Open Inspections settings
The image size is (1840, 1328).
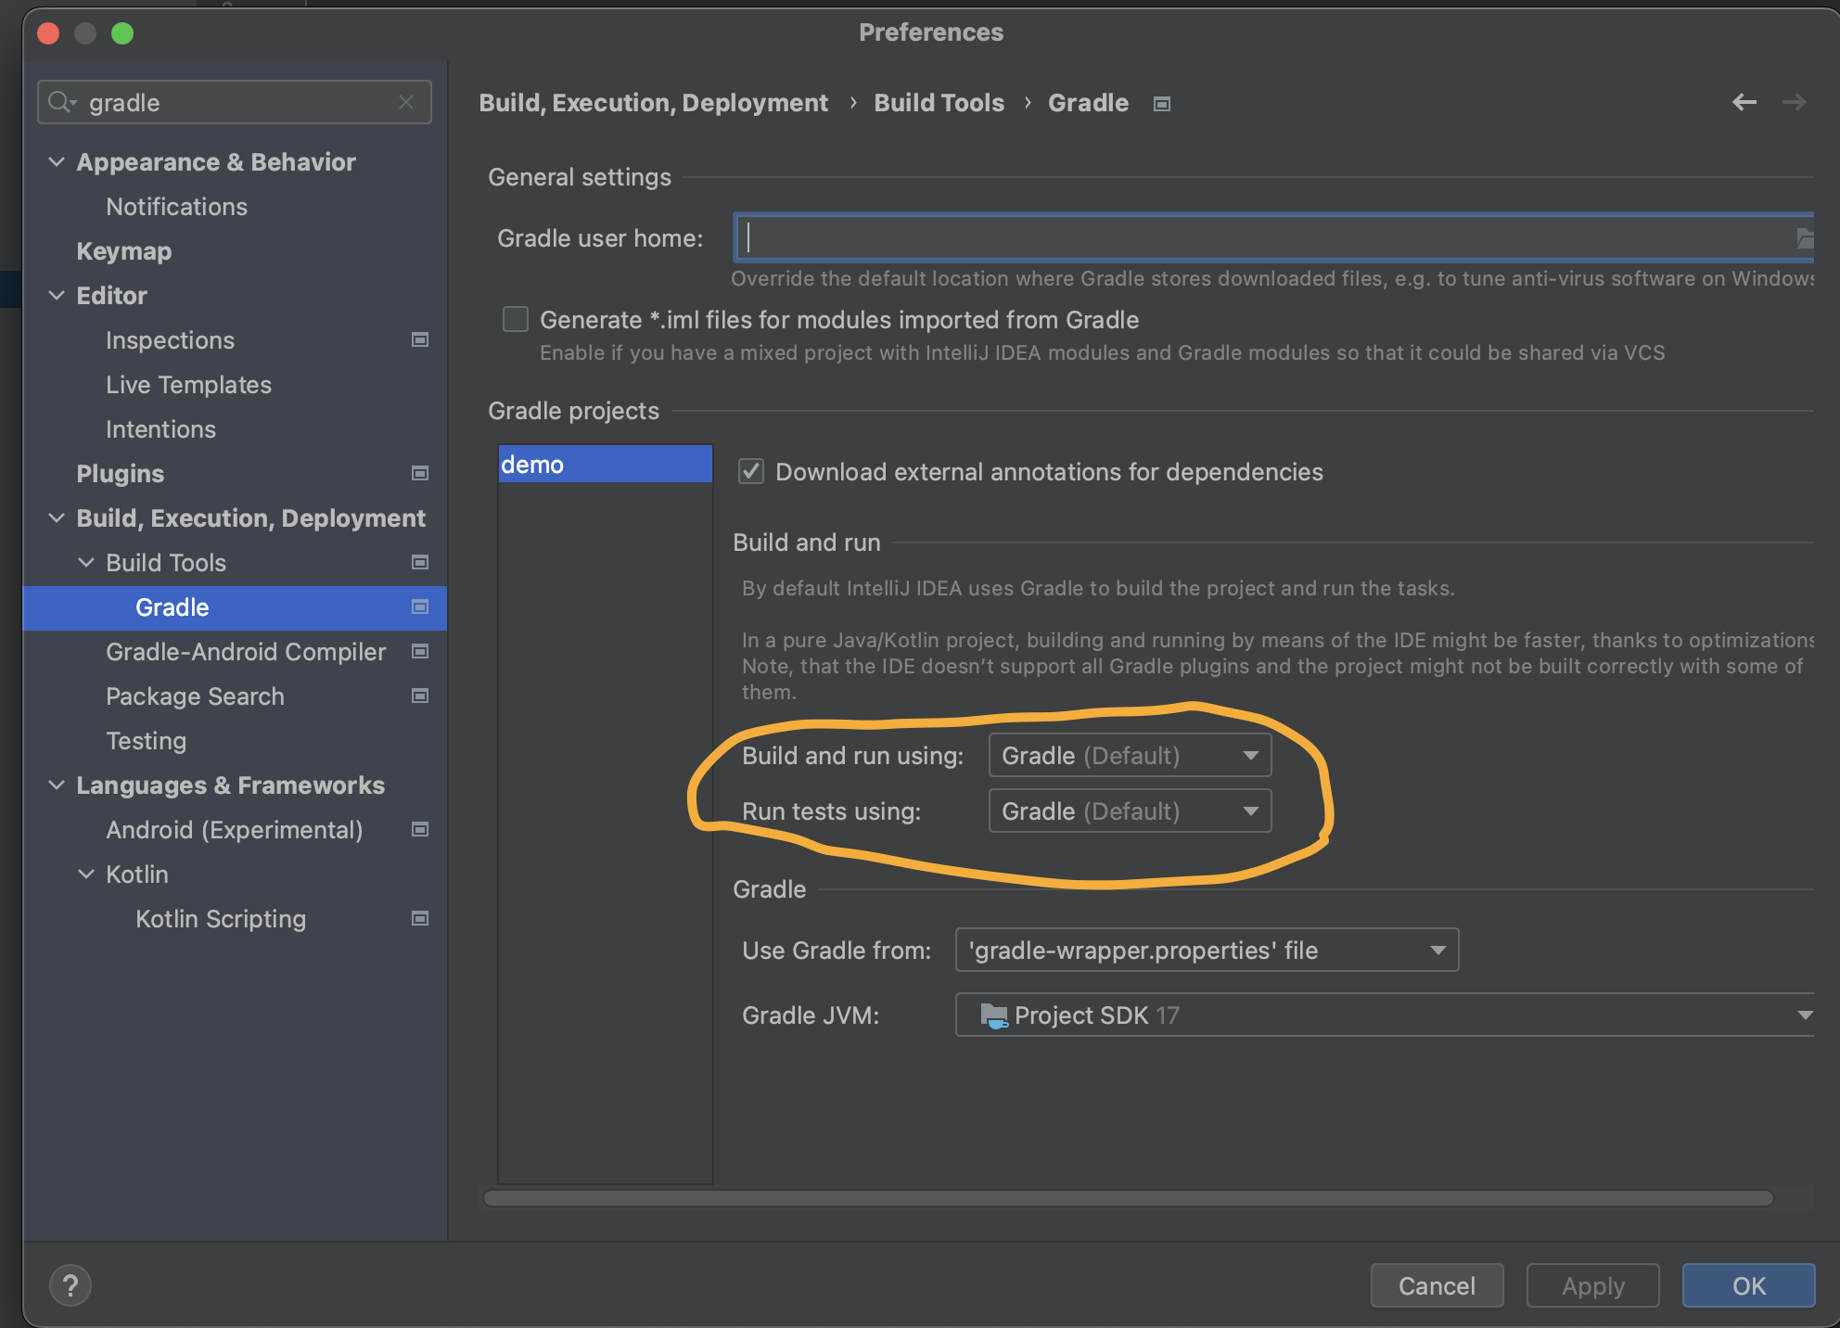[170, 340]
